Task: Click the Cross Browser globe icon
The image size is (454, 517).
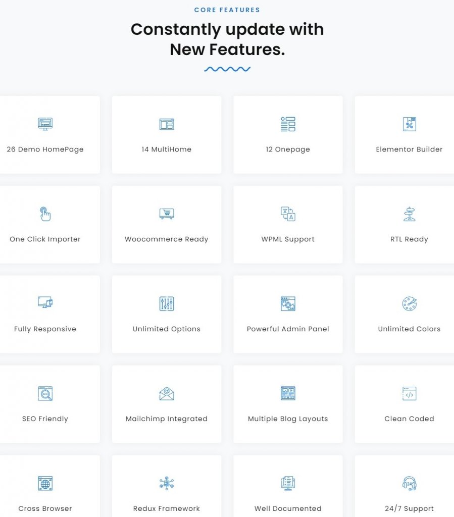Action: click(x=45, y=483)
